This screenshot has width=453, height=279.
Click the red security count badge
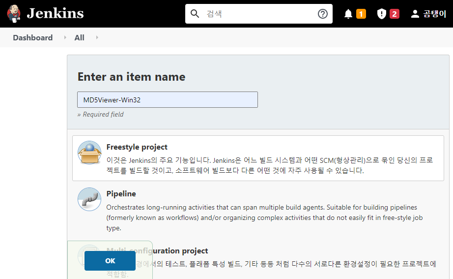[x=395, y=14]
